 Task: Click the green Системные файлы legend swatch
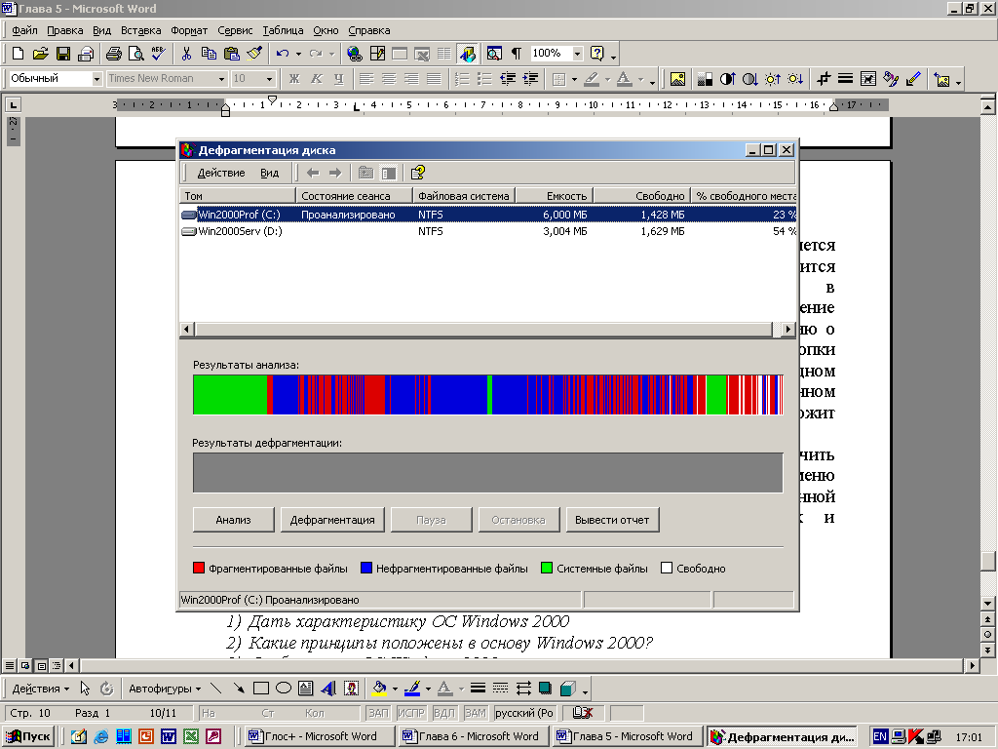click(546, 569)
